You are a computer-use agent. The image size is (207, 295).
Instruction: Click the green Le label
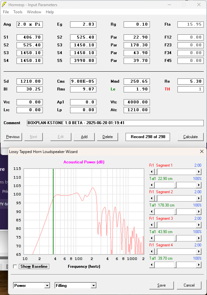[113, 89]
